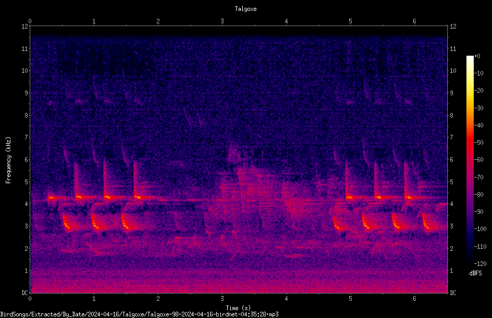This screenshot has width=492, height=318.
Task: Click the dBFS unit label under the color bar
Action: pyautogui.click(x=475, y=273)
